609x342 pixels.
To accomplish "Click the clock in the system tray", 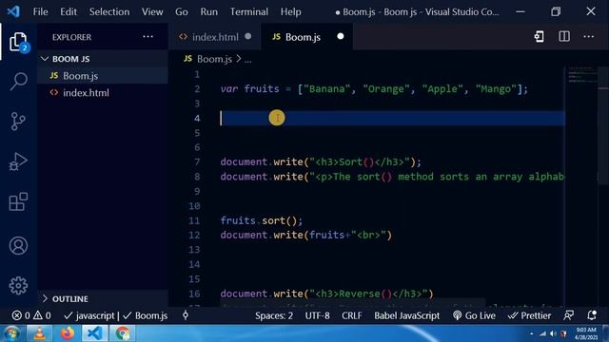I will coord(586,333).
